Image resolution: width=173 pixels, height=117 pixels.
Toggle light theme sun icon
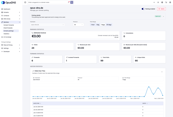(158, 2)
